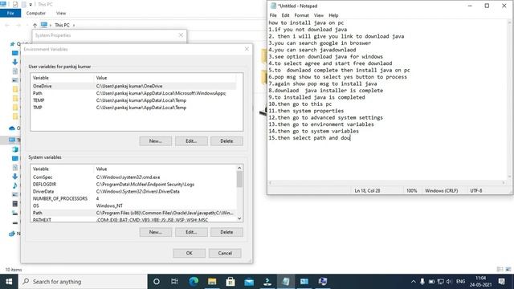Click Delete under system variables
Image resolution: width=514 pixels, height=289 pixels.
coord(226,232)
